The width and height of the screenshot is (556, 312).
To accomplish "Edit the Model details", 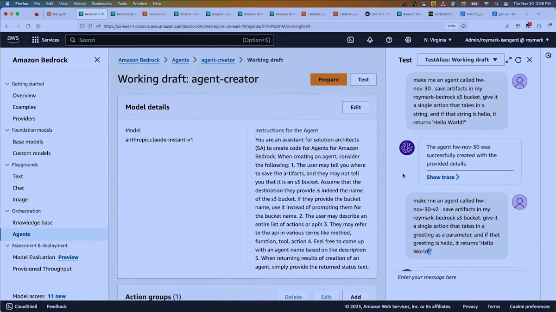I will (x=356, y=107).
